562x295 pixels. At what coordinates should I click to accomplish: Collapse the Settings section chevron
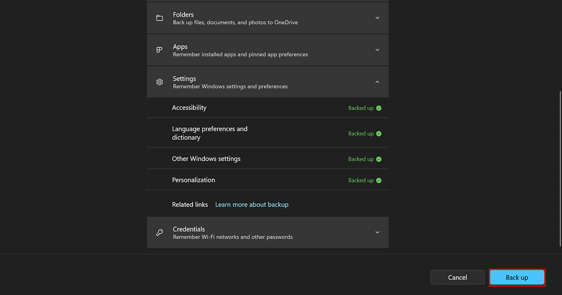click(377, 82)
